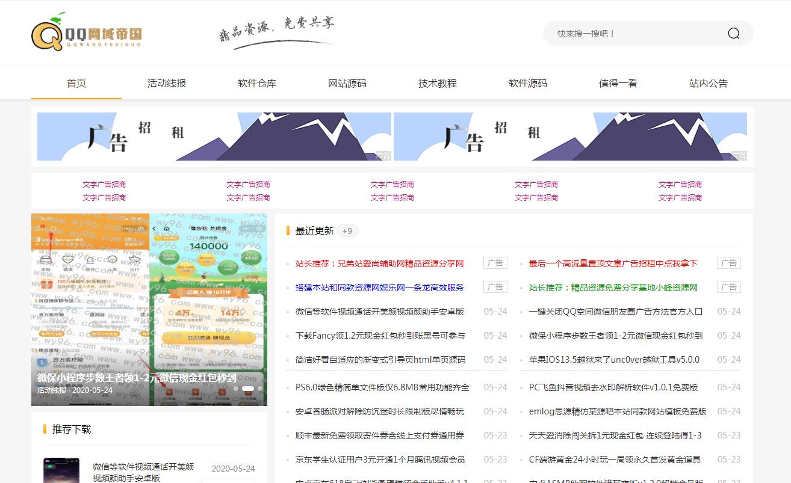The height and width of the screenshot is (483, 791).
Task: Click the left 广告招租 banner
Action: 214,137
